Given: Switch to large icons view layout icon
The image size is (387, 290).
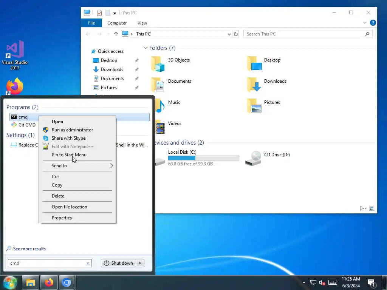Looking at the screenshot, I should click(372, 208).
